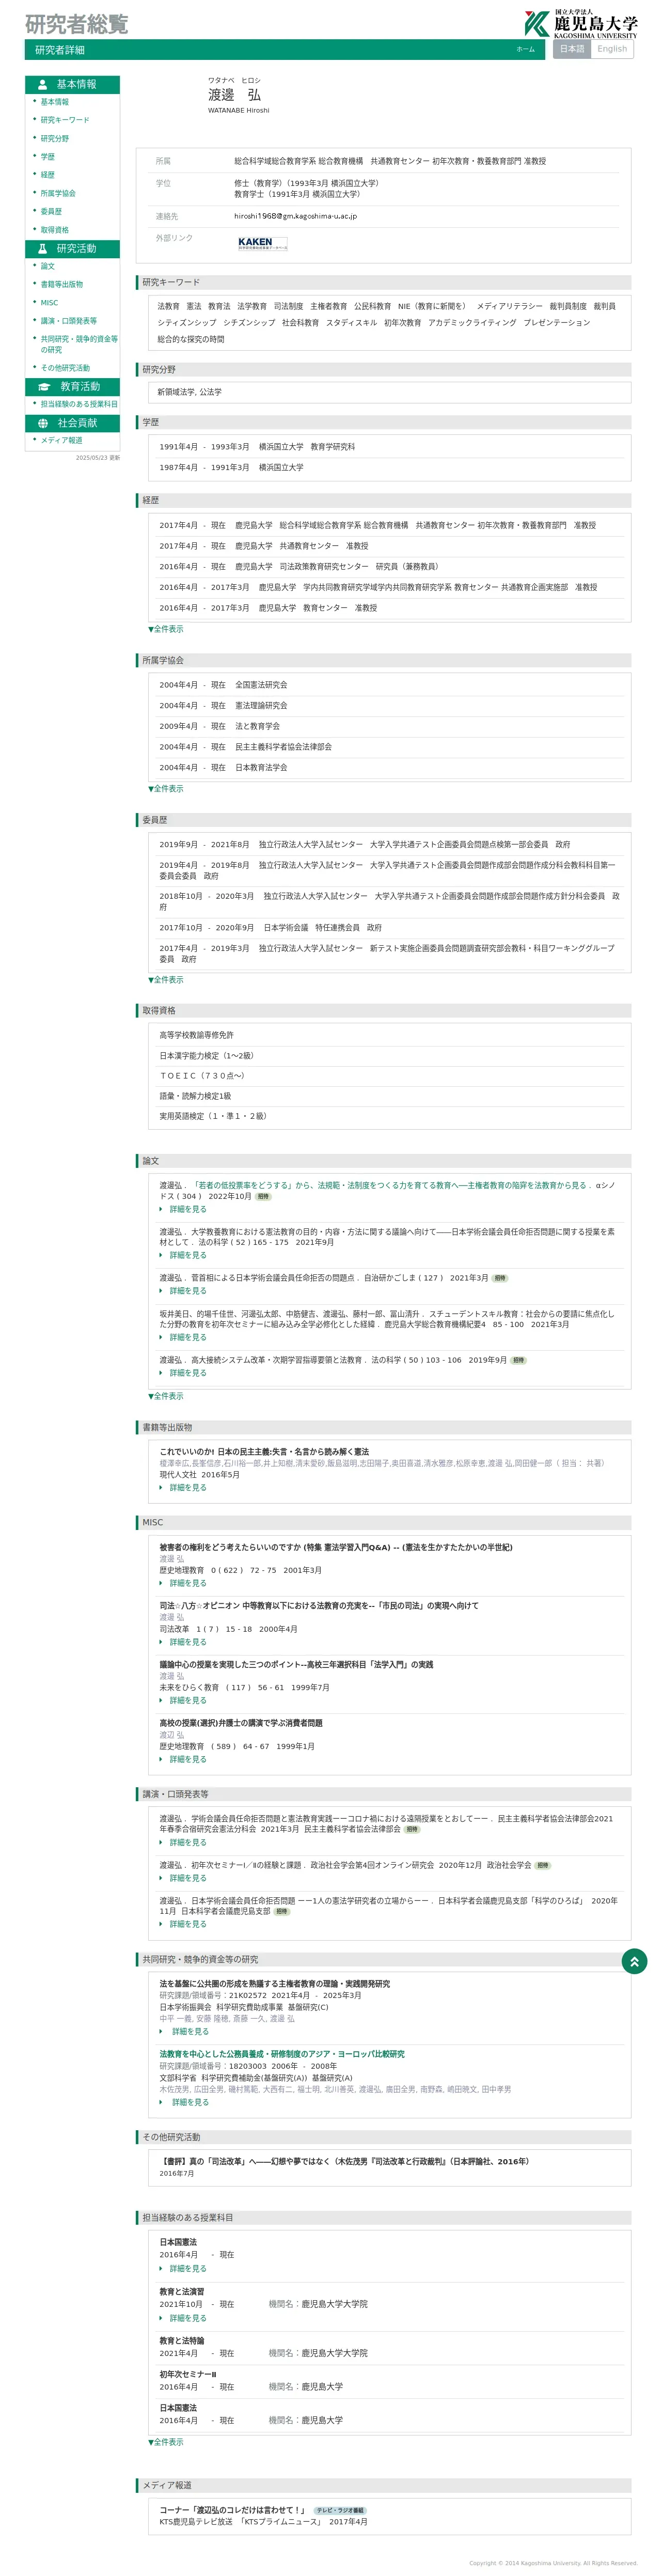Go to 所属学協会 in the sidebar
This screenshot has height=2576, width=663.
[x=58, y=194]
